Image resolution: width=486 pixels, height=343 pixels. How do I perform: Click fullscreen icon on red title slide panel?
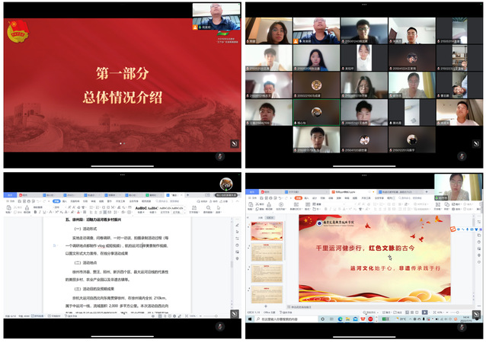pos(234,143)
